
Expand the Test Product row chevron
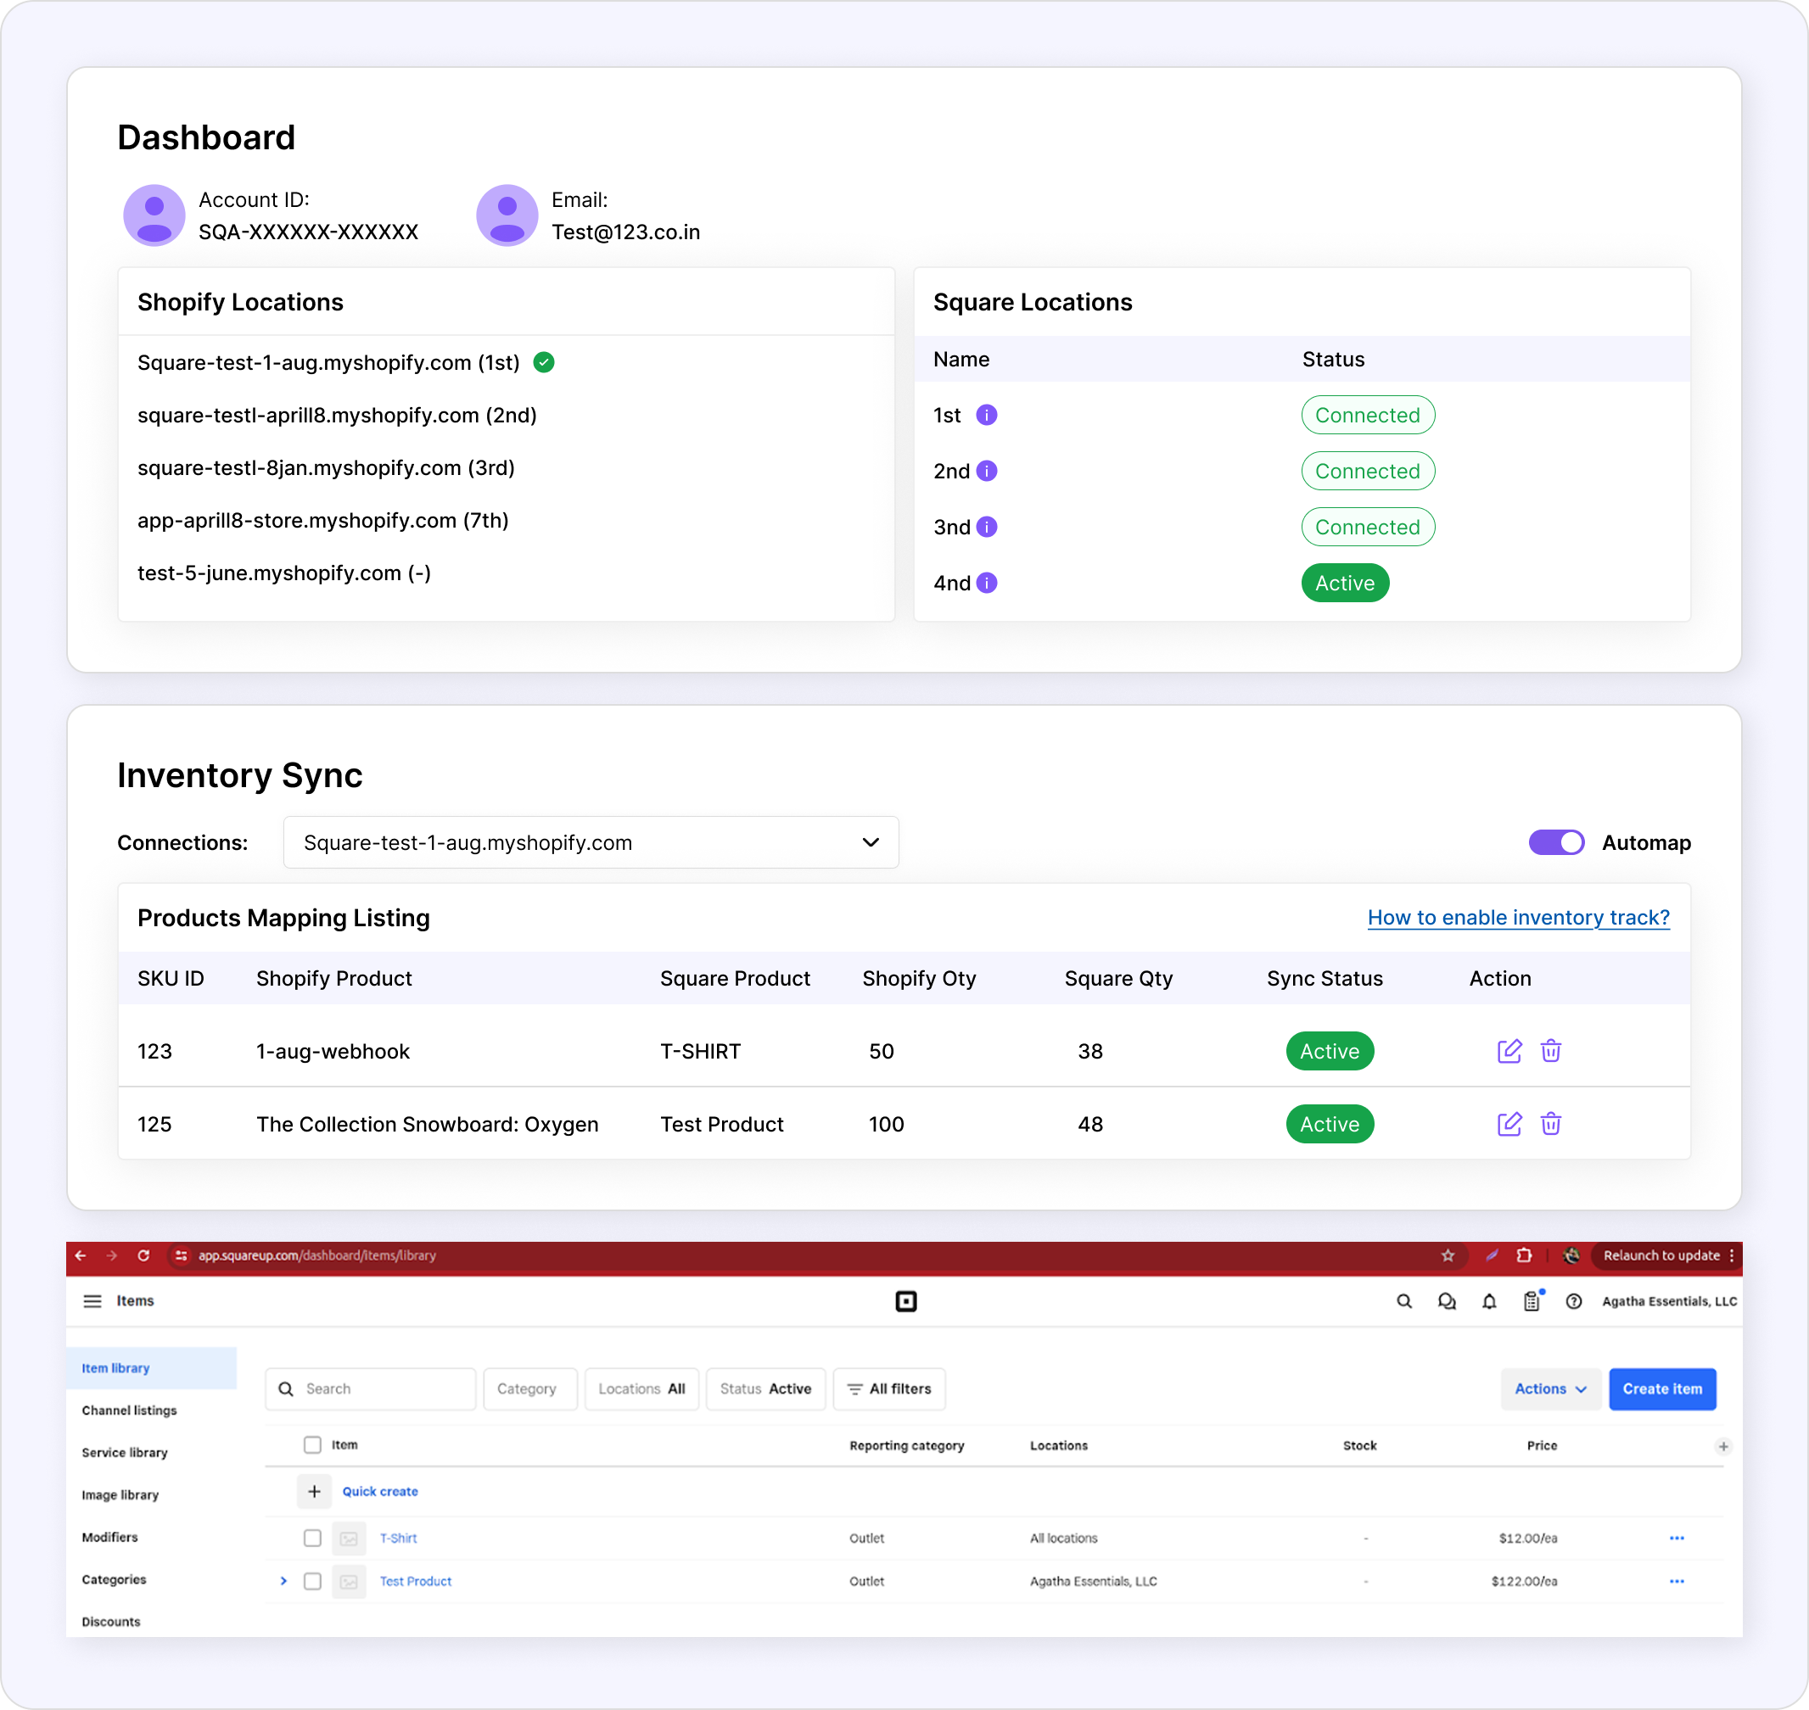coord(283,1580)
